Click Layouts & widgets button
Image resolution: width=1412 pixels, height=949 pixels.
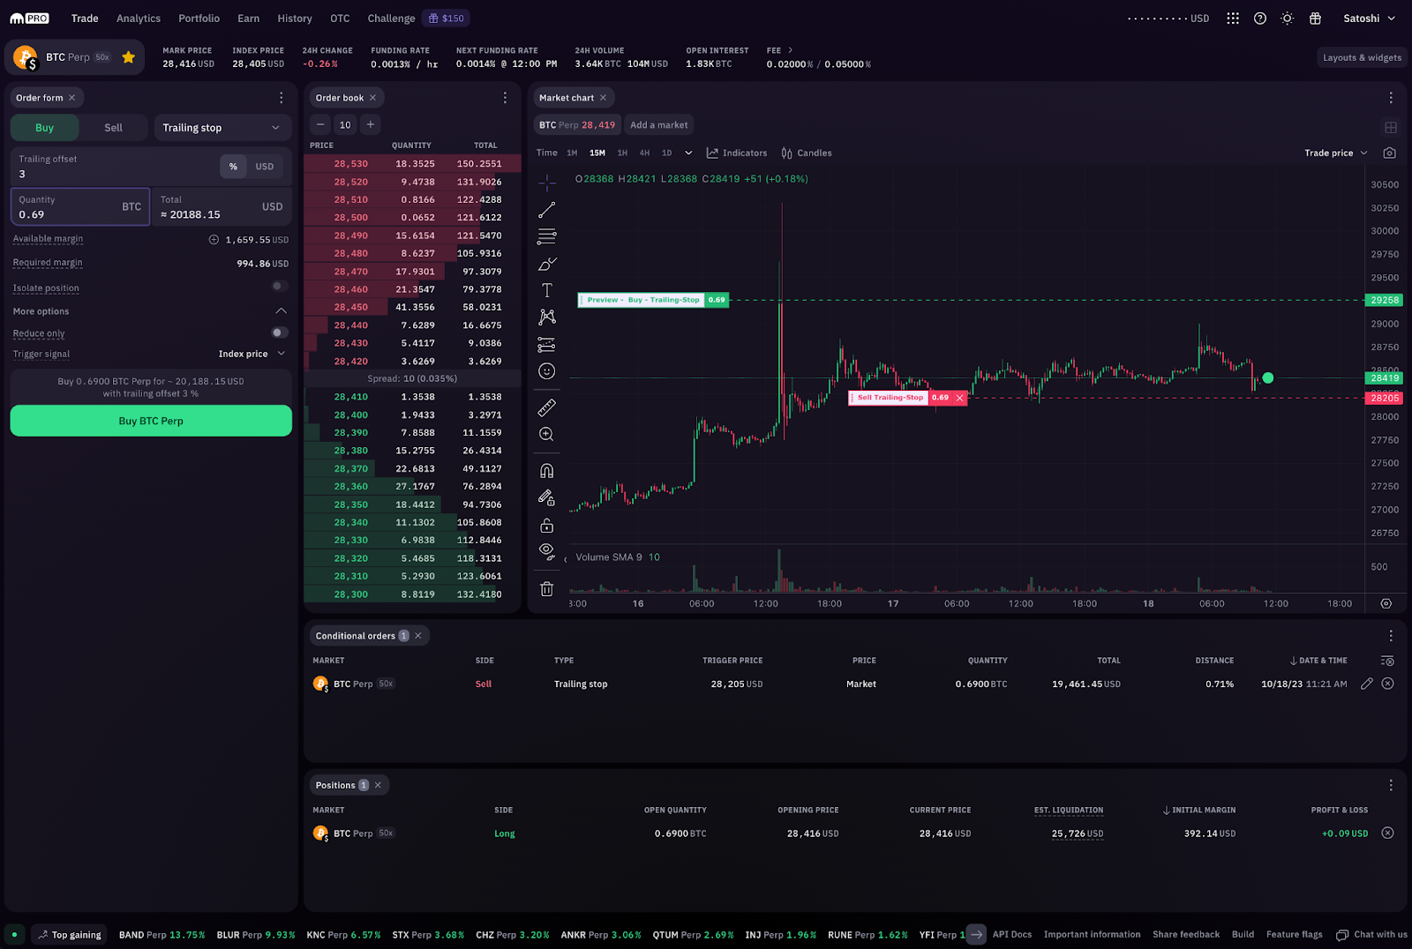coord(1362,57)
